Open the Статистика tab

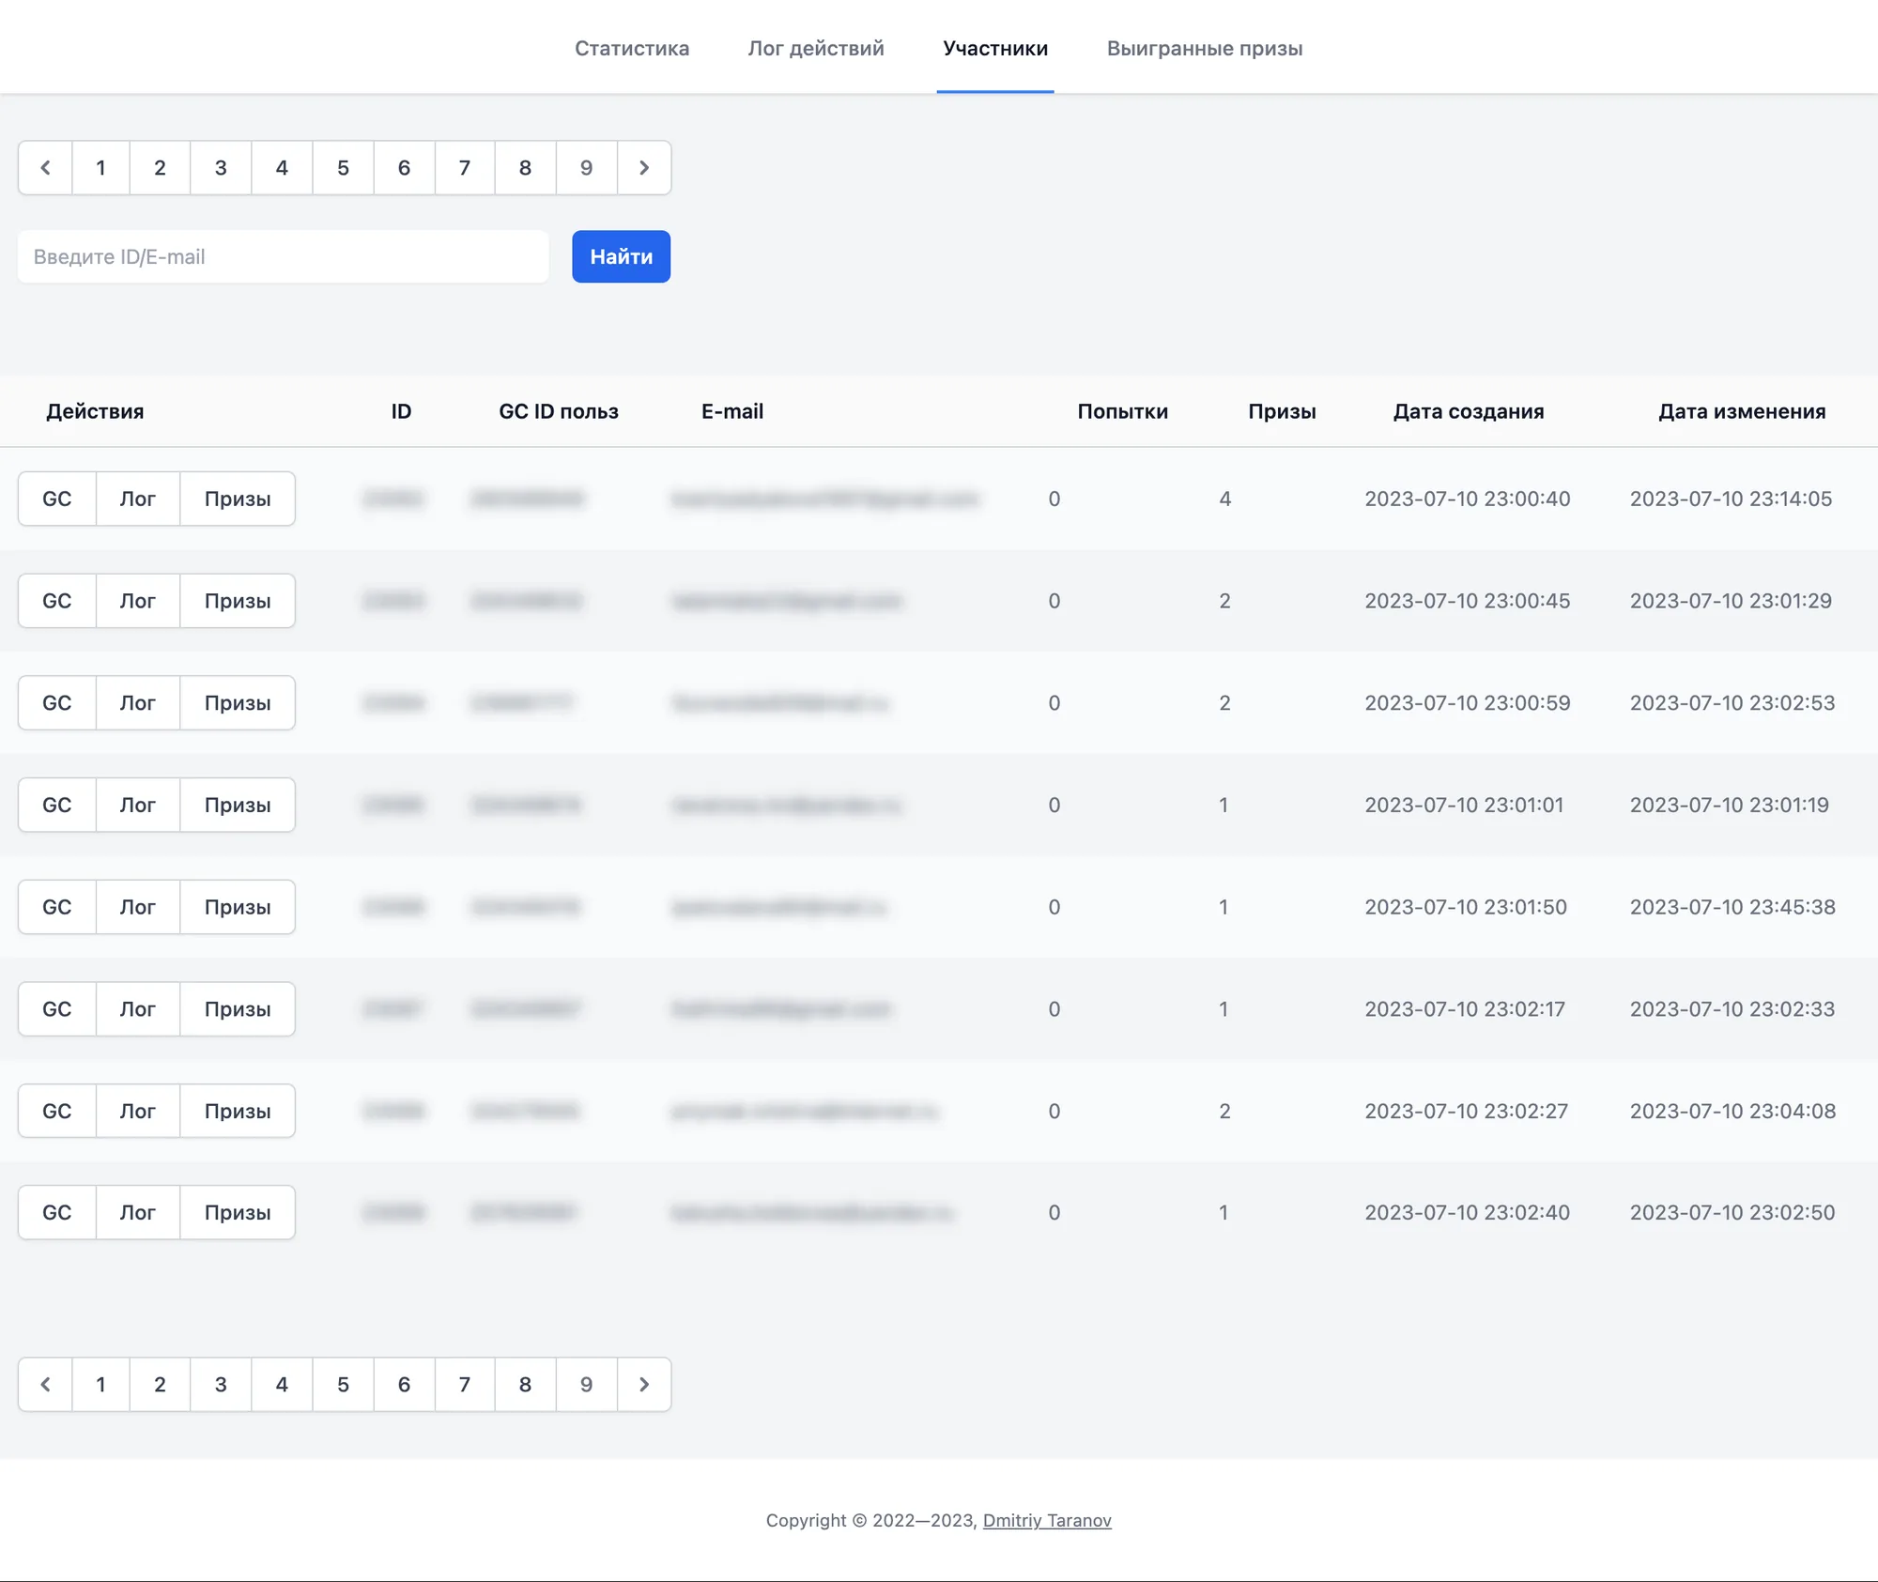point(632,48)
